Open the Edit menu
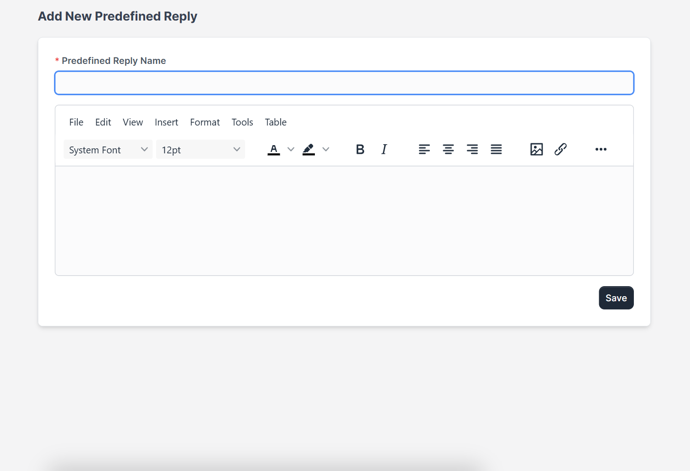690x471 pixels. [103, 122]
